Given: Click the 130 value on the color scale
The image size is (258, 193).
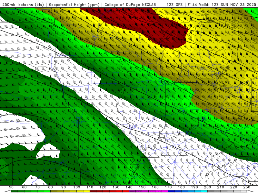Looking at the screenshot, I should coord(116,187).
